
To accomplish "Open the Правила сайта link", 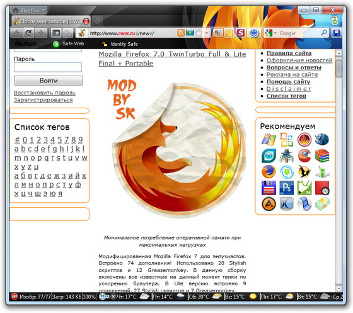I will coord(289,53).
